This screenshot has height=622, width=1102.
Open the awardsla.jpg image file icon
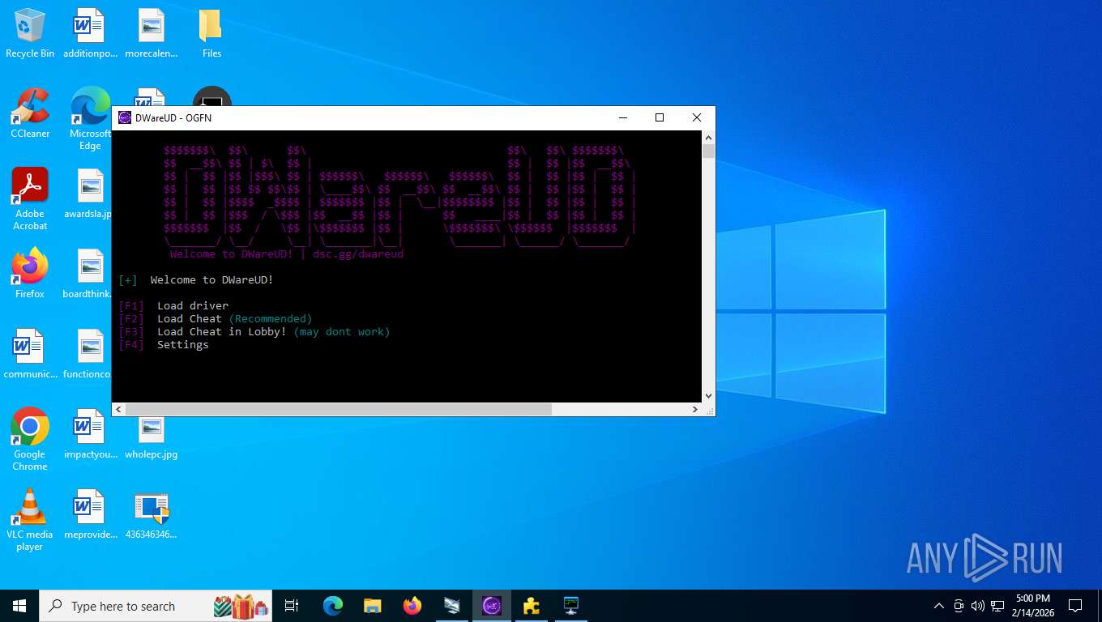click(x=90, y=194)
